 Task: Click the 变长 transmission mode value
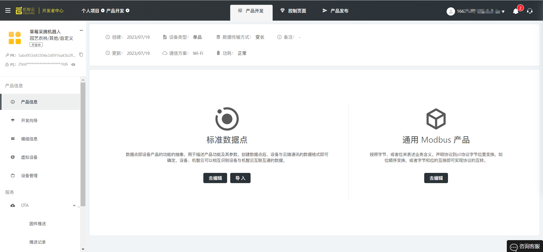point(260,37)
